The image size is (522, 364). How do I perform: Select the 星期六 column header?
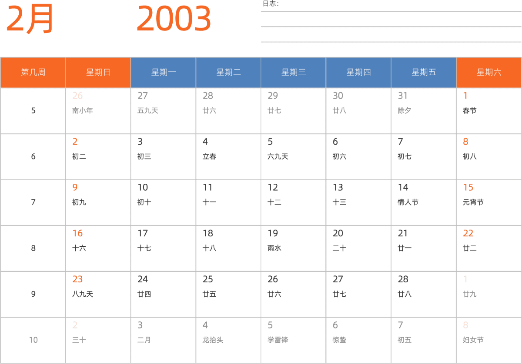click(489, 73)
